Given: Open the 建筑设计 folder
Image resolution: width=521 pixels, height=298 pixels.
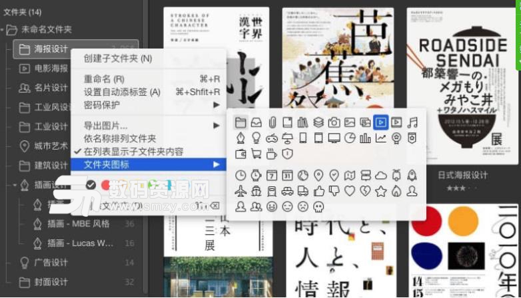Looking at the screenshot, I should pyautogui.click(x=43, y=166).
